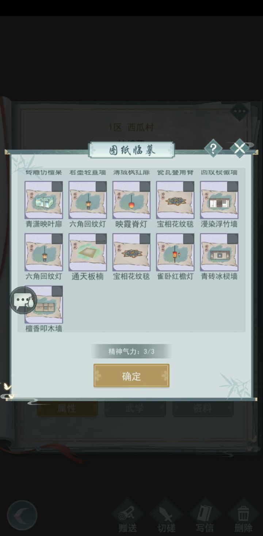Tap the 删除 trash icon
Viewport: 263px width, 536px height.
point(243,516)
